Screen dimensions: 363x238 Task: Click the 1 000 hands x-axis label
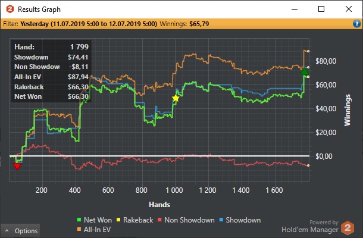(174, 190)
